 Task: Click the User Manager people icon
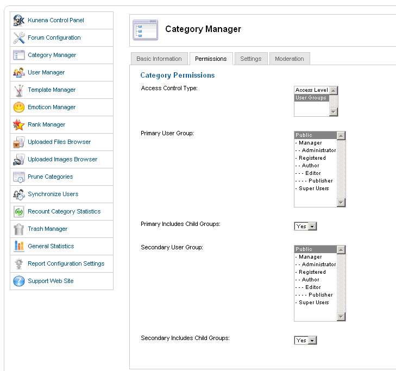point(19,73)
